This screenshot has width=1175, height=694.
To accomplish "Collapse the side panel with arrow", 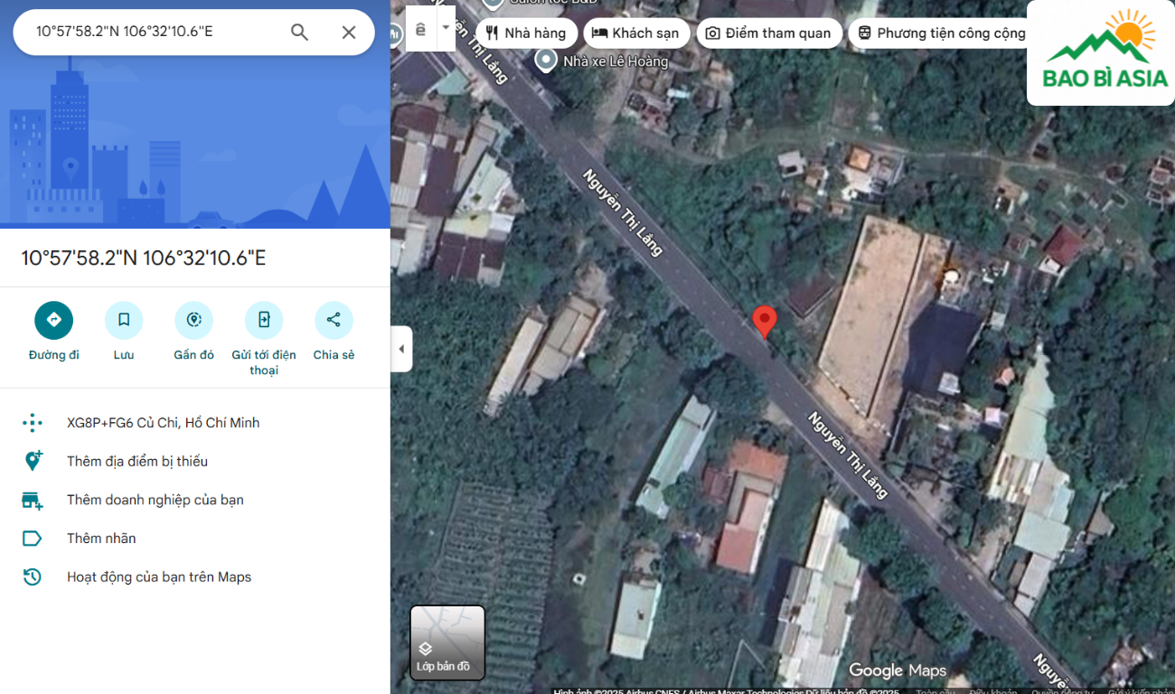I will (401, 349).
